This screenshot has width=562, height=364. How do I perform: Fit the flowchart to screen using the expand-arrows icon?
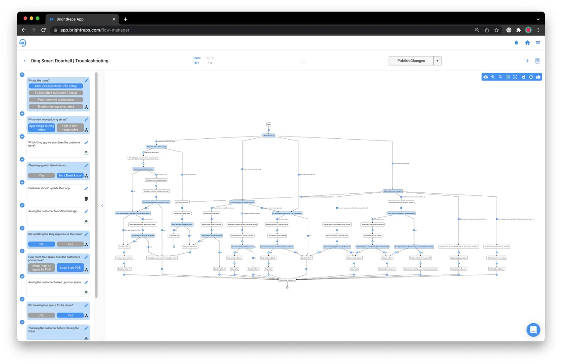515,77
